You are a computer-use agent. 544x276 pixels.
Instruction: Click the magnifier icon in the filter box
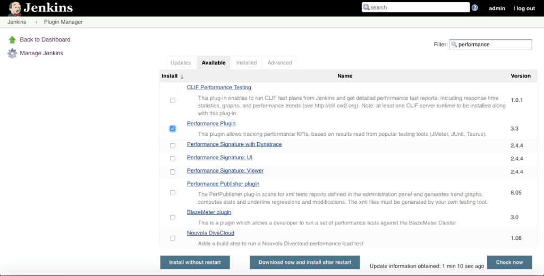coord(454,45)
